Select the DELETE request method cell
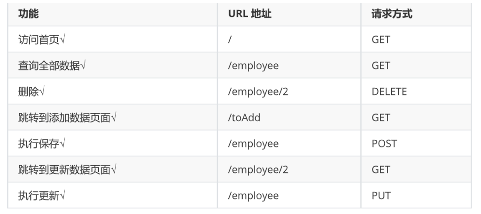The image size is (481, 214). coord(389,92)
